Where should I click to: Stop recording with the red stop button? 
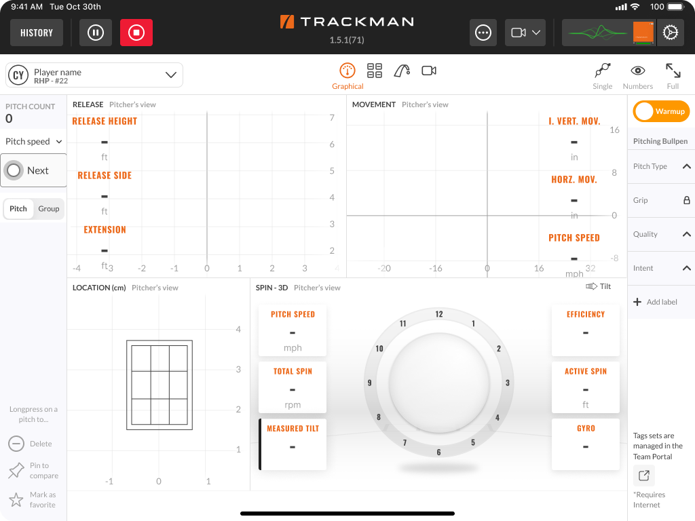point(136,33)
